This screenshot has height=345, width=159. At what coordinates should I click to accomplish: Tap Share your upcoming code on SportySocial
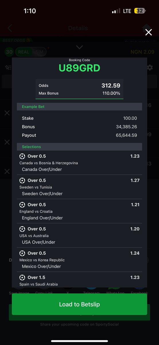pos(80,324)
